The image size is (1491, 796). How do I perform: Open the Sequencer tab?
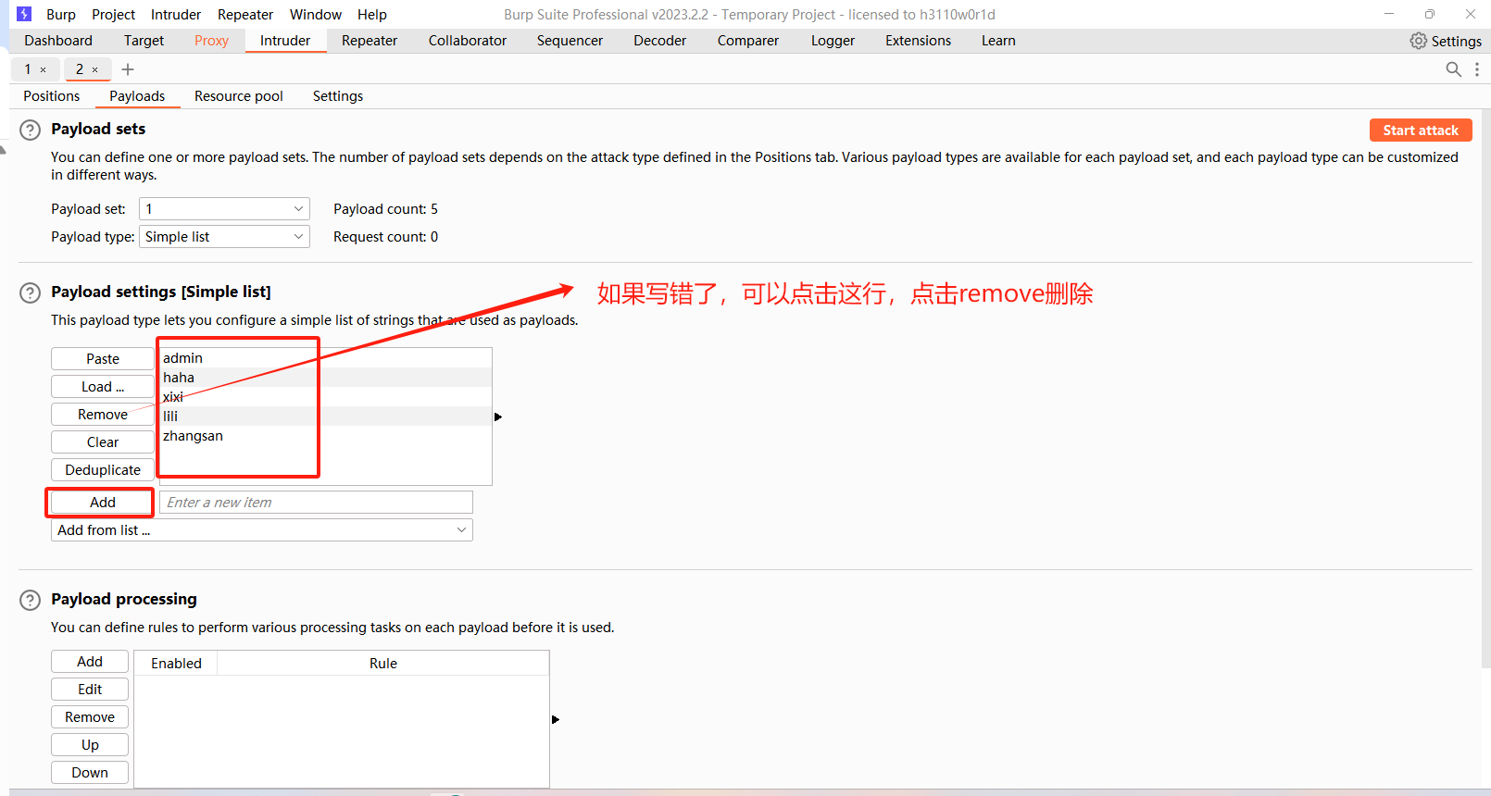coord(570,41)
